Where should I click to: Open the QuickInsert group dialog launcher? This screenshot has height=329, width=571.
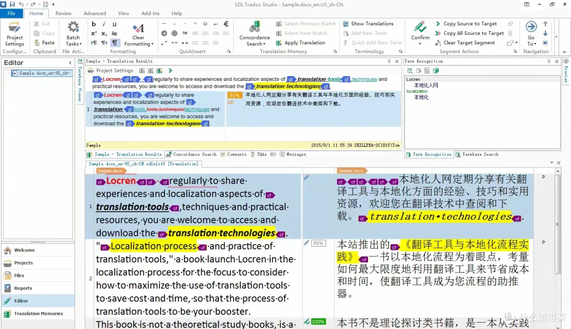229,52
